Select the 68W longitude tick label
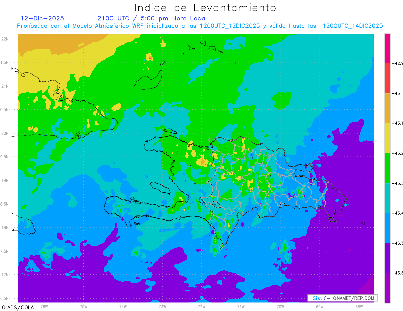 [359, 306]
